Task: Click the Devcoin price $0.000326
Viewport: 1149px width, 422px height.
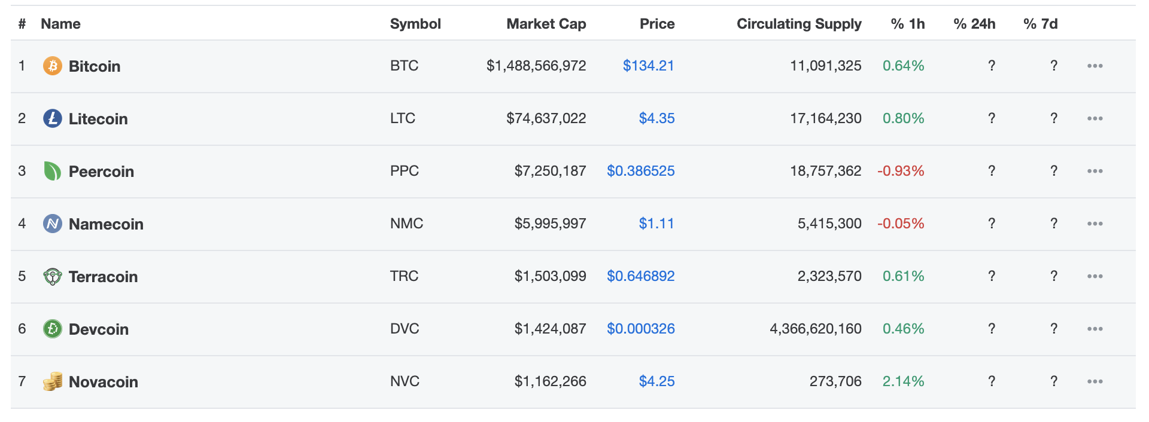Action: coord(641,329)
